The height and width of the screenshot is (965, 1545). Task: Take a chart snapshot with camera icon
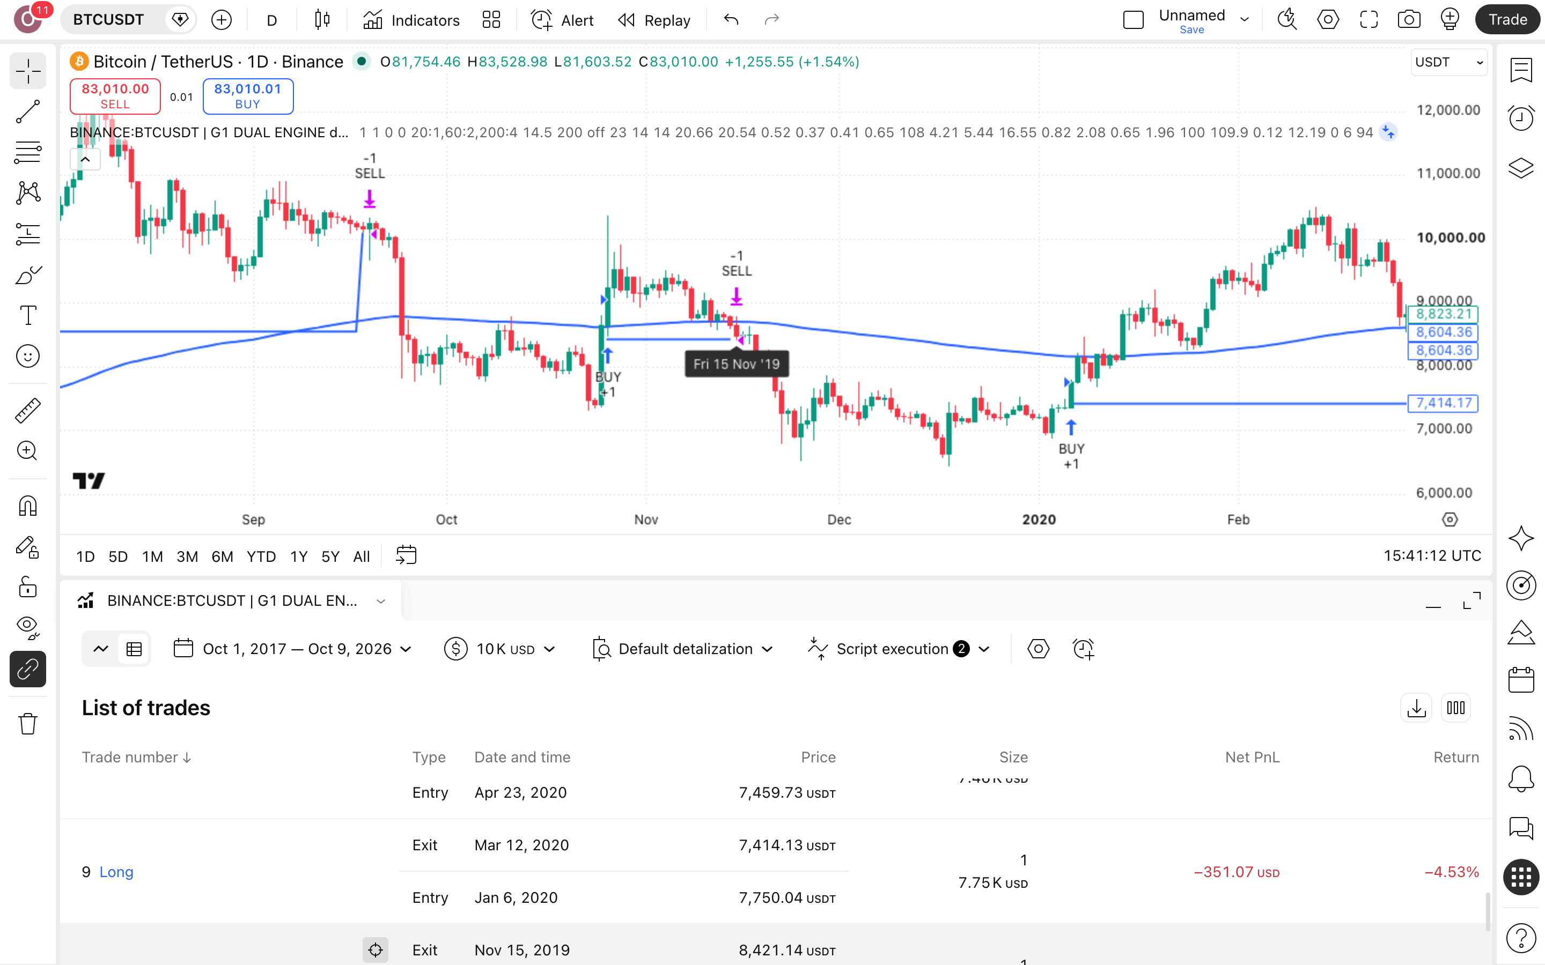coord(1409,20)
